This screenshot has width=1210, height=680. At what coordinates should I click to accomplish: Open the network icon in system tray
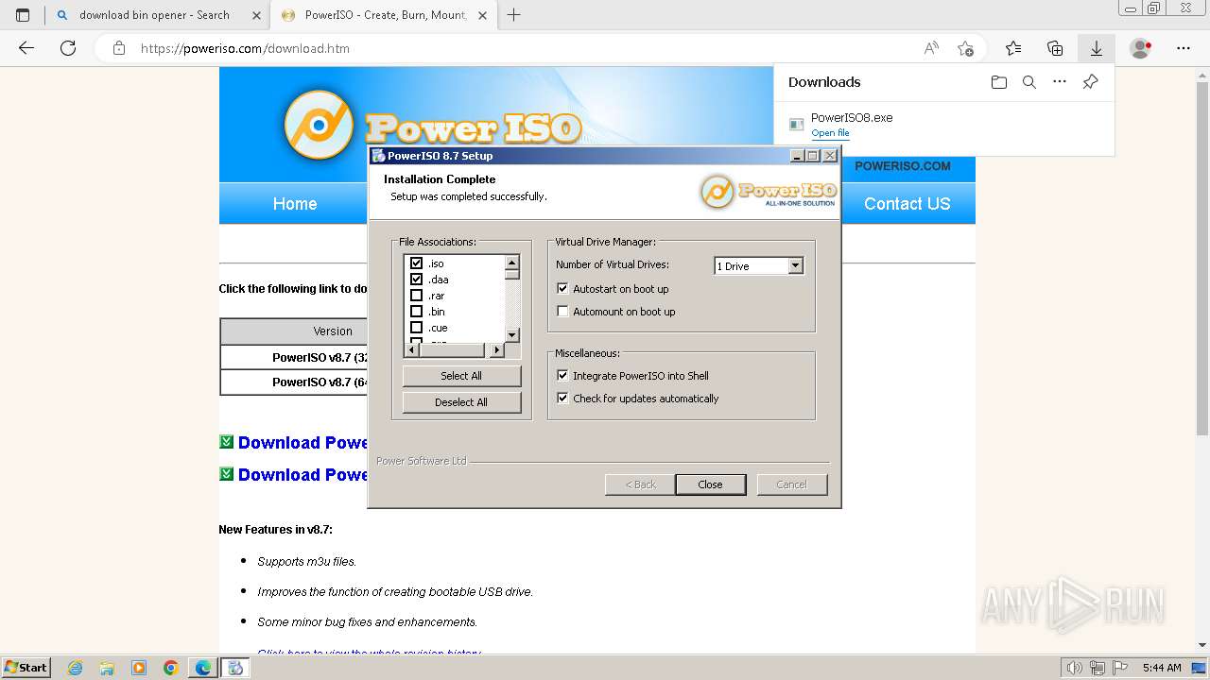click(1098, 668)
